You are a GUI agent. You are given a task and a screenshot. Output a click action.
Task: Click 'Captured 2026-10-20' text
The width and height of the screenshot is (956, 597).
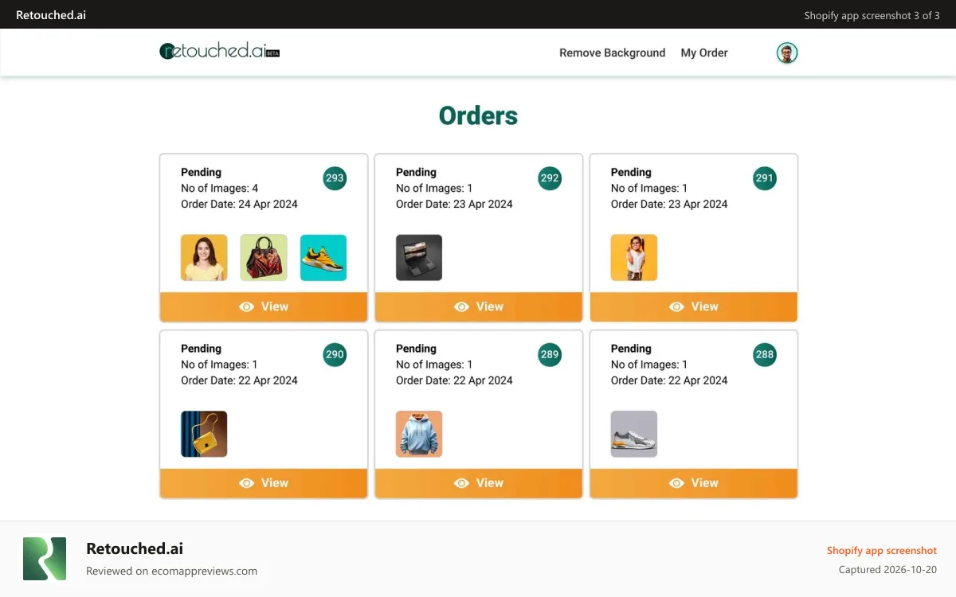[887, 569]
